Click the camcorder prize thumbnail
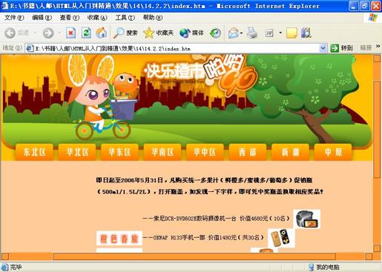Image resolution: width=382 pixels, height=272 pixels. point(306,219)
